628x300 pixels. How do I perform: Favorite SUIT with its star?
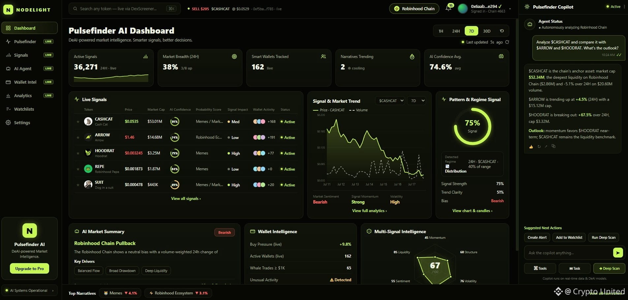tap(78, 185)
